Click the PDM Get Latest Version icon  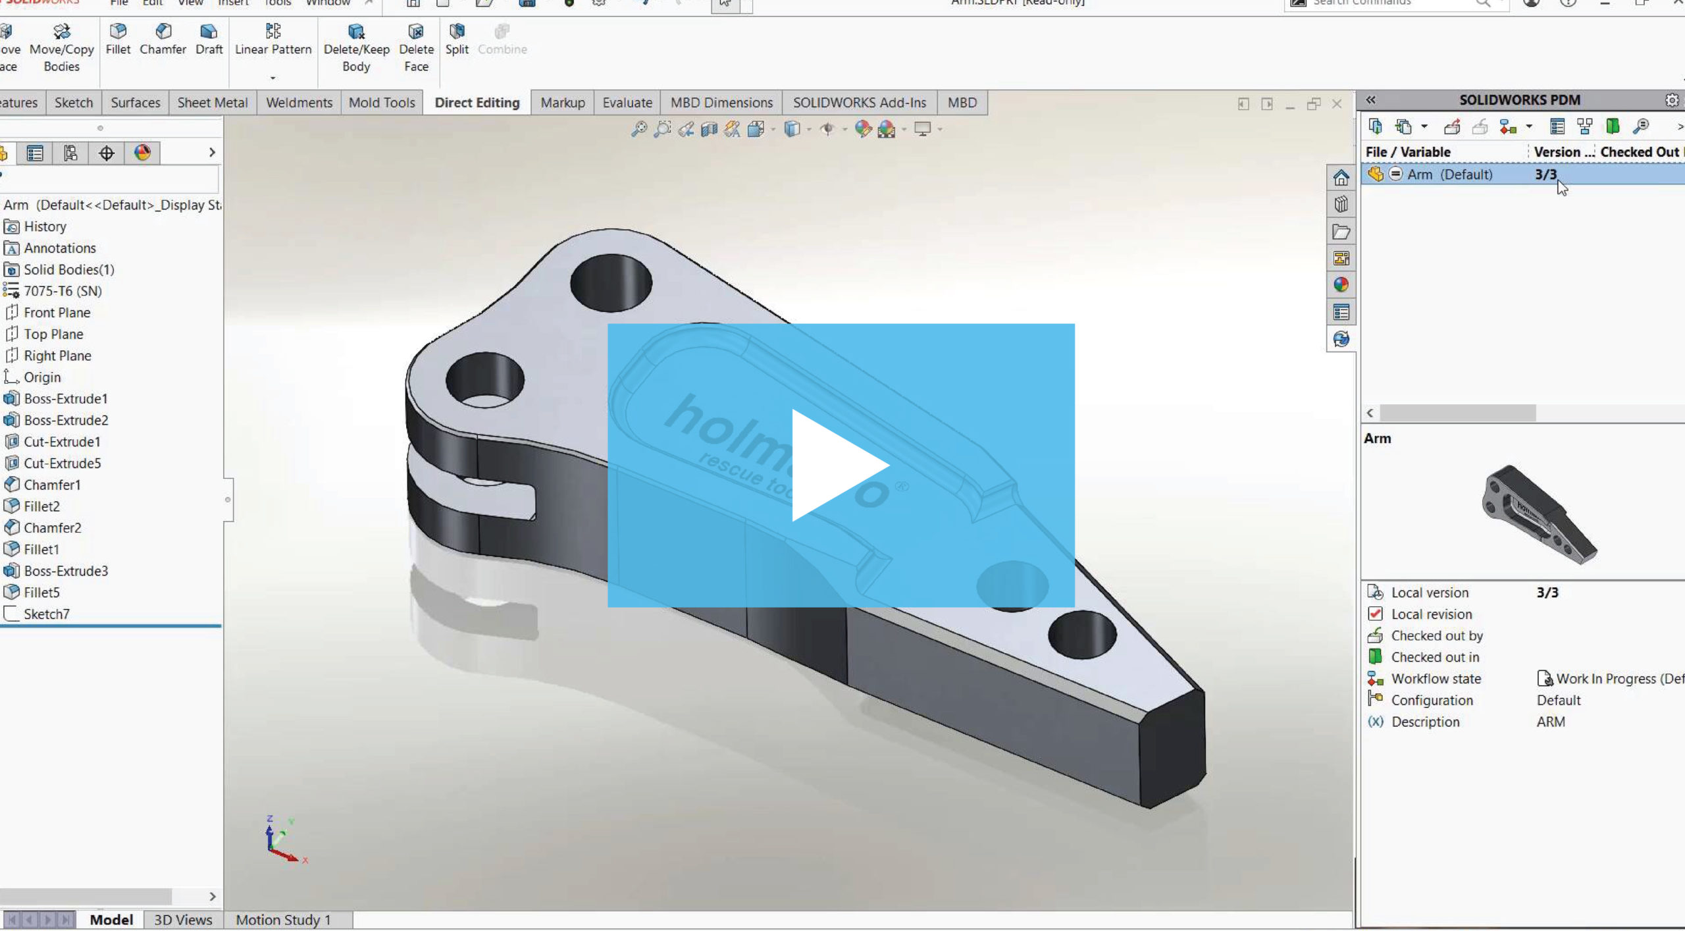click(x=1375, y=126)
